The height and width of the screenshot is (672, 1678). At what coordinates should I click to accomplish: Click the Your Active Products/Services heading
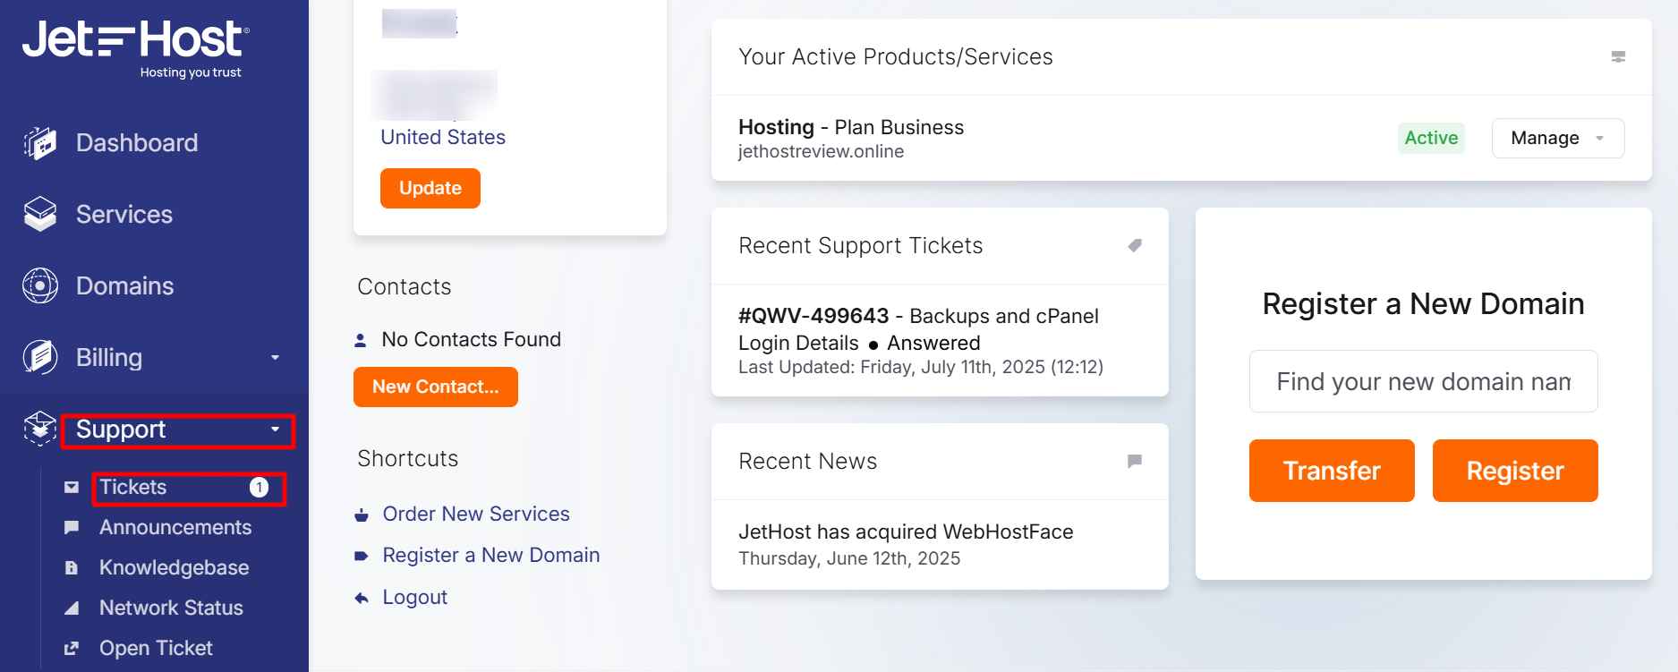896,56
